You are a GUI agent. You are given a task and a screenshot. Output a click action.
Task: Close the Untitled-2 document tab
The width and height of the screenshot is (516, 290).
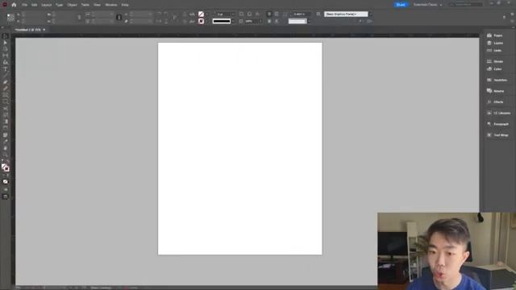pyautogui.click(x=44, y=30)
